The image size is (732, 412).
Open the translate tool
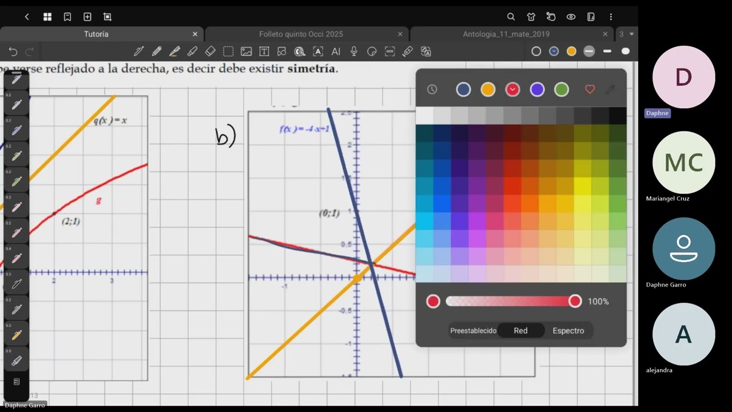425,51
